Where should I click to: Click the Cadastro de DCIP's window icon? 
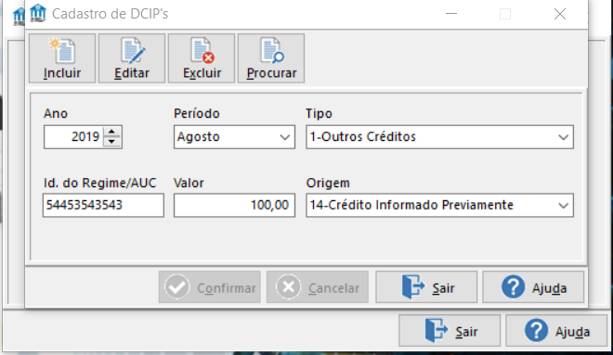(38, 13)
